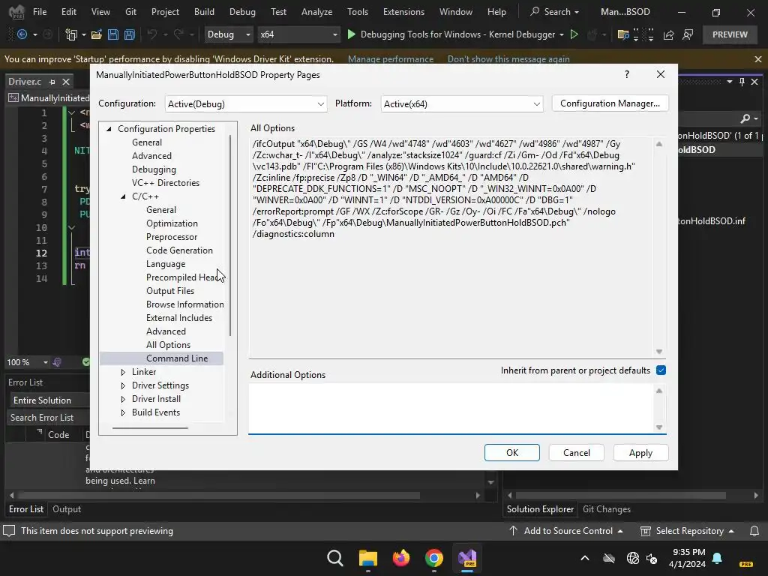Open the x64 solution platform dropdown
The width and height of the screenshot is (768, 576).
coord(298,34)
